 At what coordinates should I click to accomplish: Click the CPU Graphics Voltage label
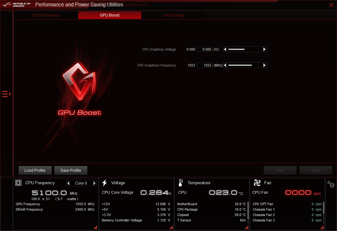pos(159,49)
